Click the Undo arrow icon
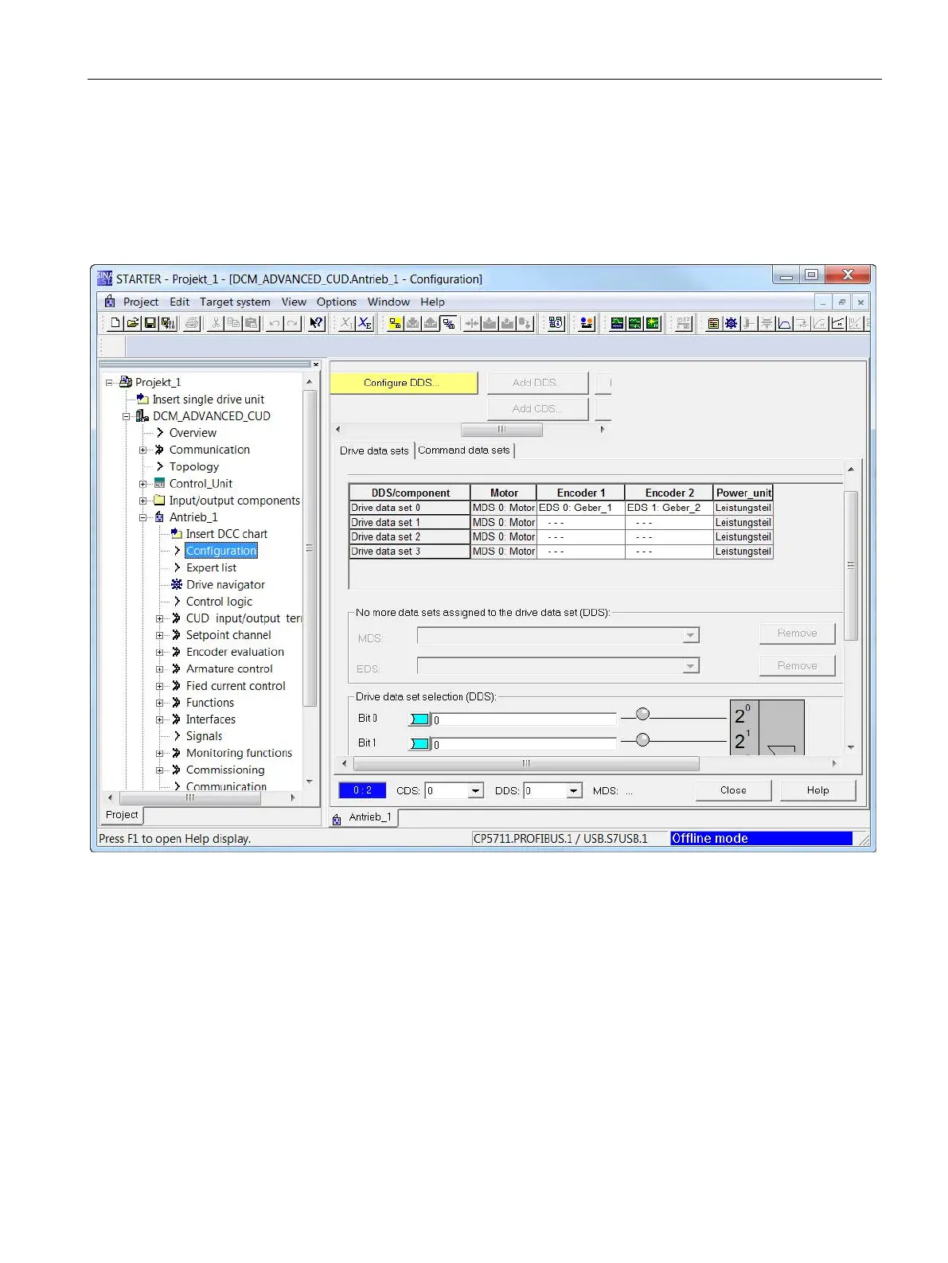The height and width of the screenshot is (1263, 948). point(275,323)
